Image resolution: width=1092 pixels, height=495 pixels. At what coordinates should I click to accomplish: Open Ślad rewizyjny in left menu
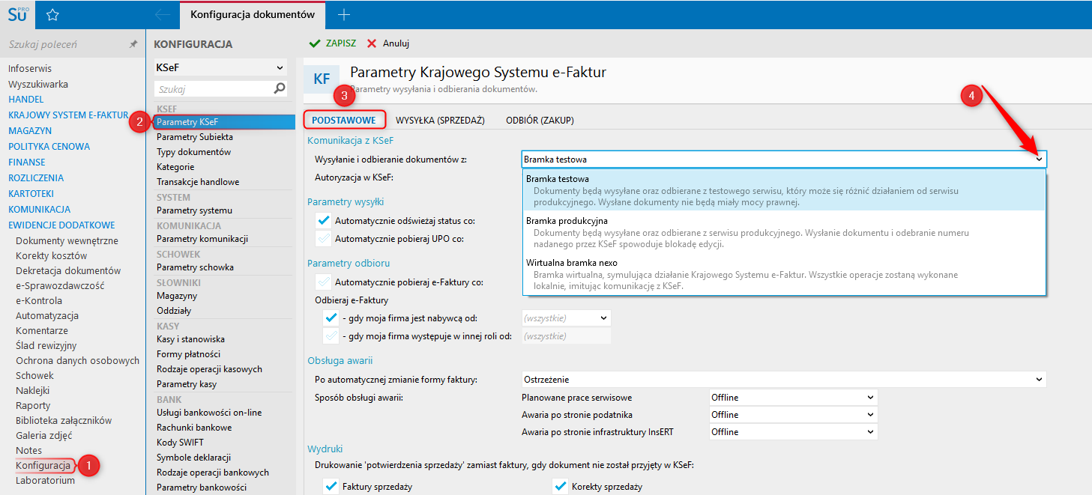46,346
